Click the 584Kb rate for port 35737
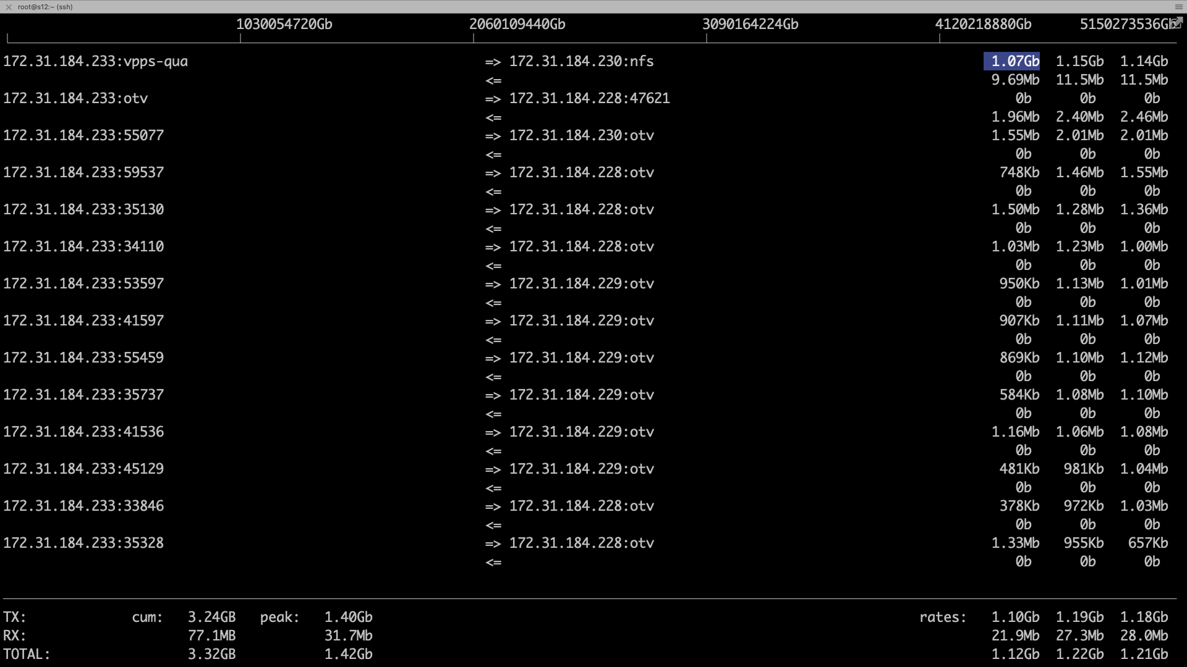This screenshot has width=1187, height=667. [1019, 395]
